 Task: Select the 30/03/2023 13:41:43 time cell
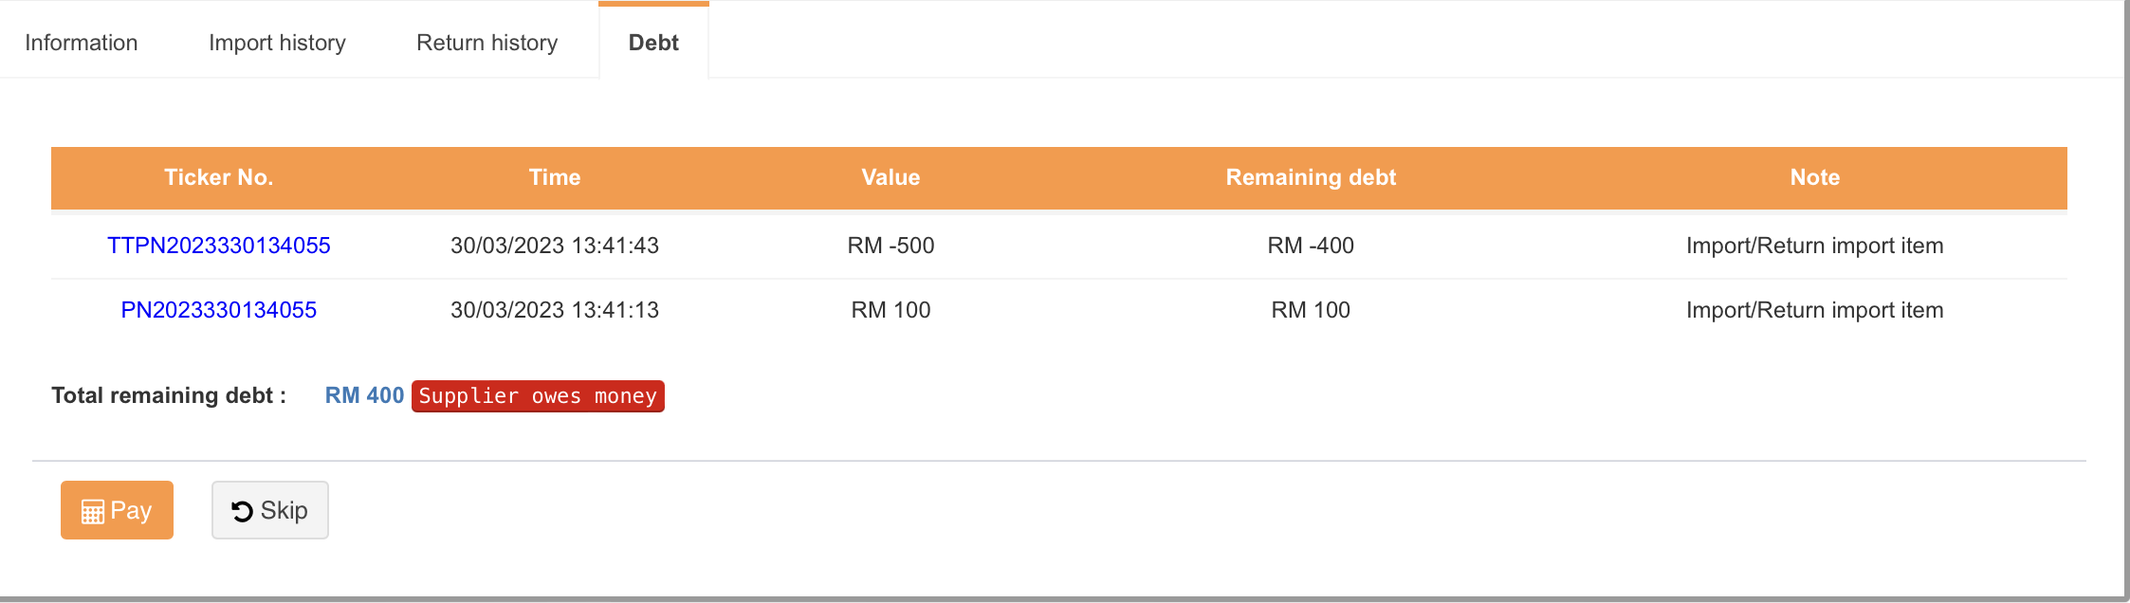pyautogui.click(x=555, y=246)
